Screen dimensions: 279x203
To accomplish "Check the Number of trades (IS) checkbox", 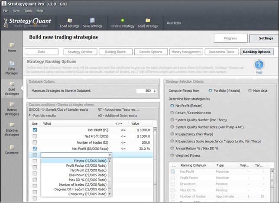I will click(x=35, y=142).
